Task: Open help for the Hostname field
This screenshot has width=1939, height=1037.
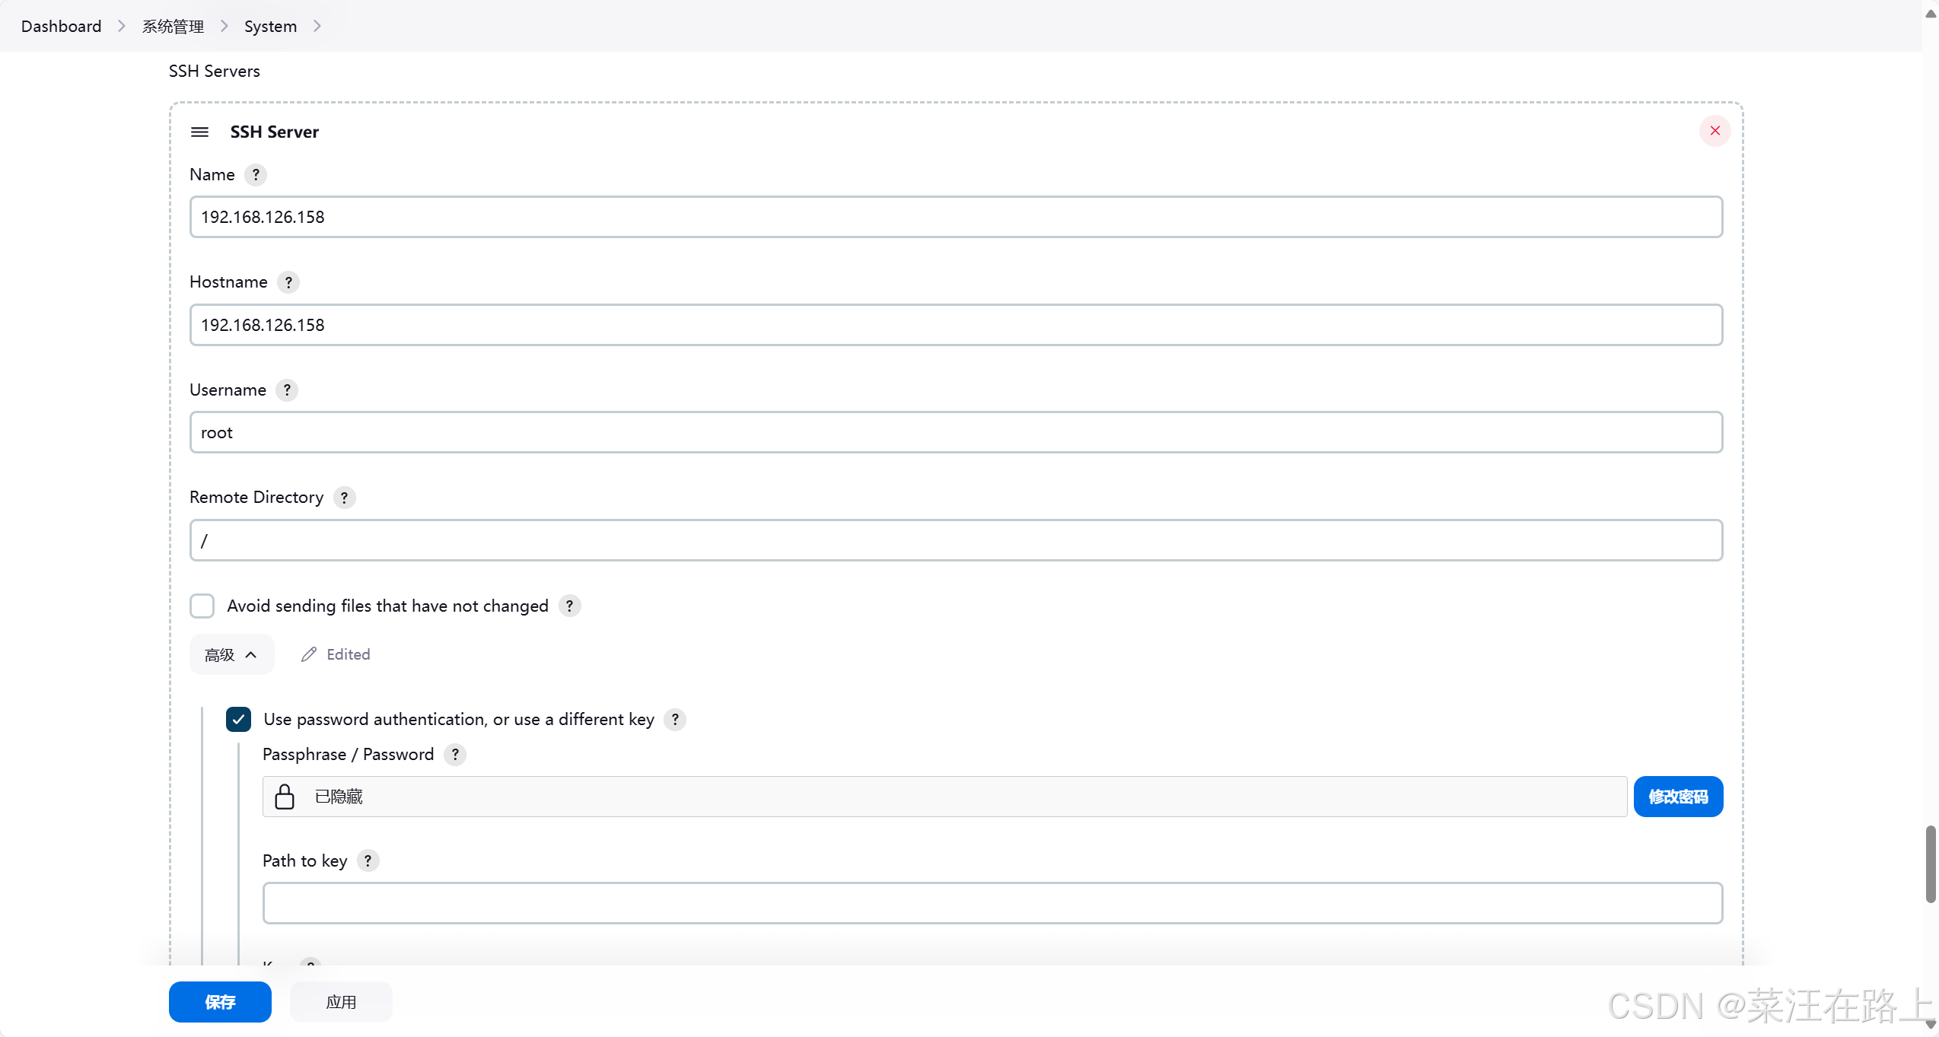Action: [288, 282]
